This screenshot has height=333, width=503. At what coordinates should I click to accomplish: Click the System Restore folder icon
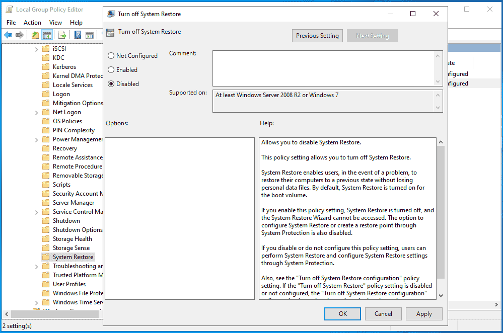[46, 257]
